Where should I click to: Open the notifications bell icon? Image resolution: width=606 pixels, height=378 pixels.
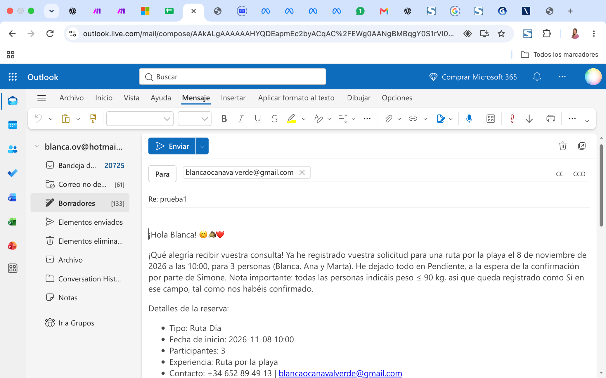click(x=537, y=77)
